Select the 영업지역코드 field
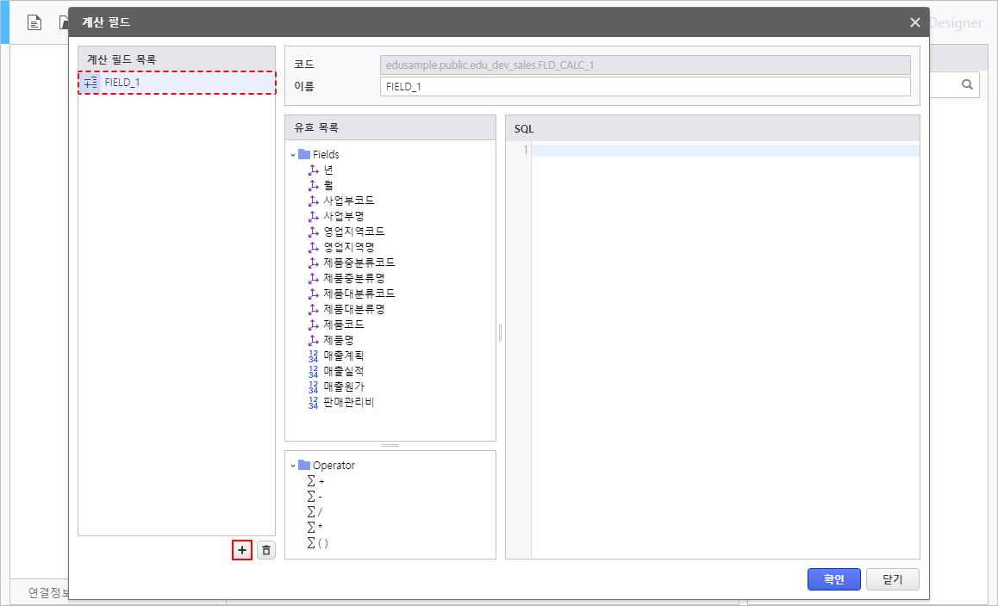Screen dimensions: 998x606 (354, 232)
